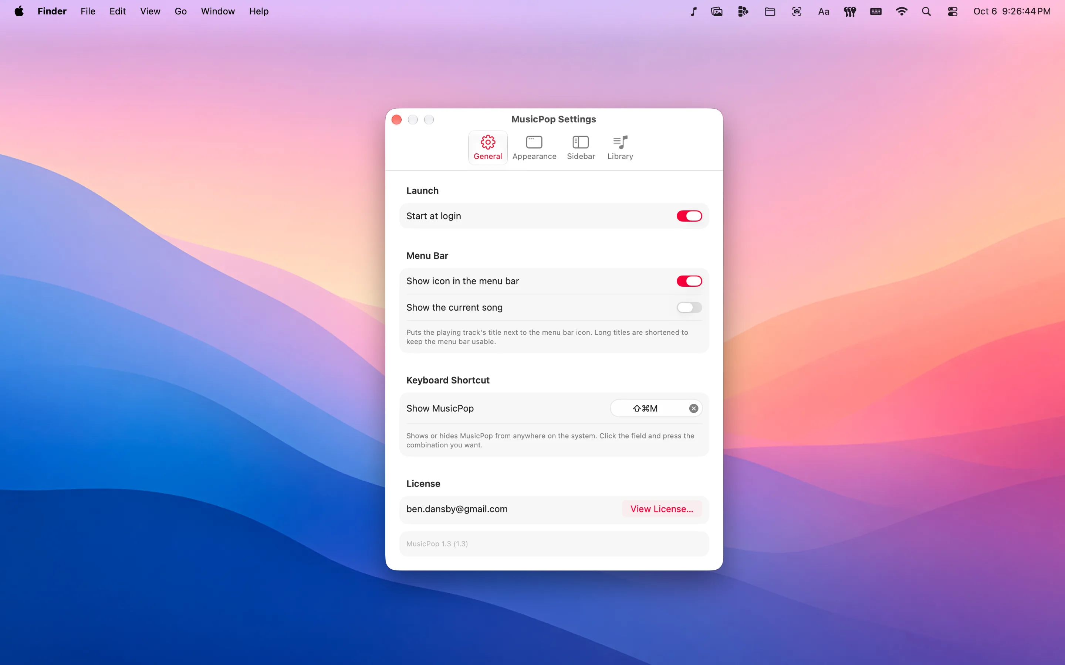
Task: Enable Show the current song
Action: click(689, 307)
